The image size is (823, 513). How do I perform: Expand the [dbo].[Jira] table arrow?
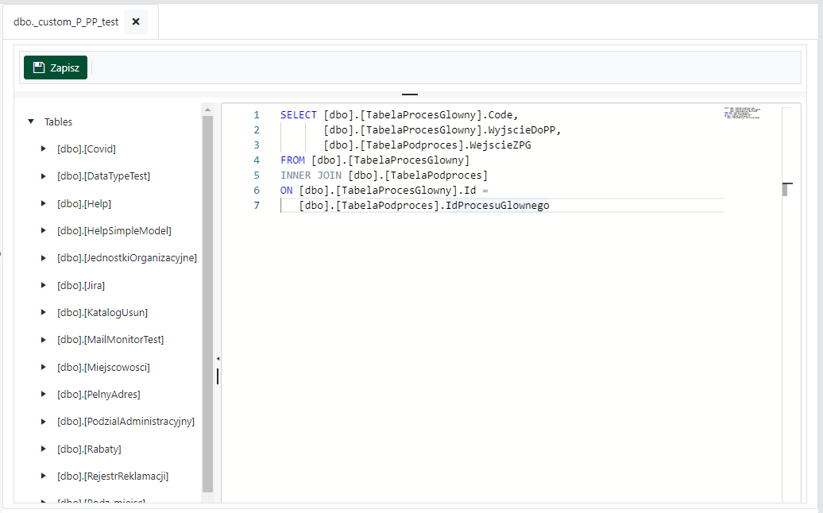point(44,285)
